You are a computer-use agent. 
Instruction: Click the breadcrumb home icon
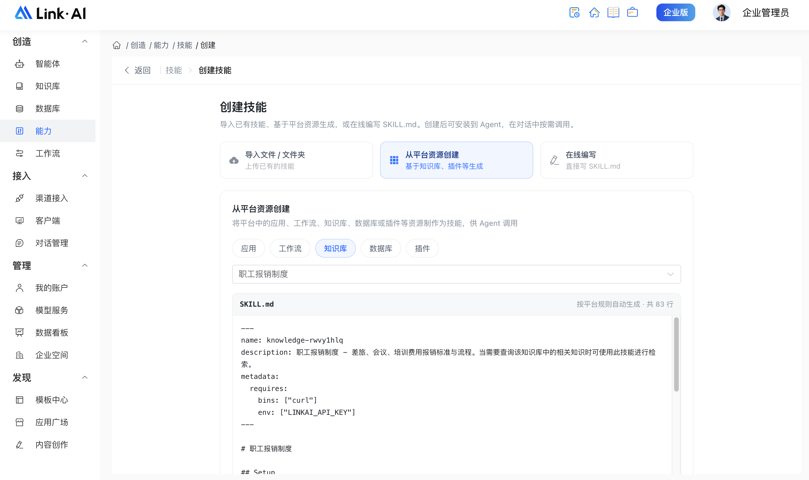117,45
